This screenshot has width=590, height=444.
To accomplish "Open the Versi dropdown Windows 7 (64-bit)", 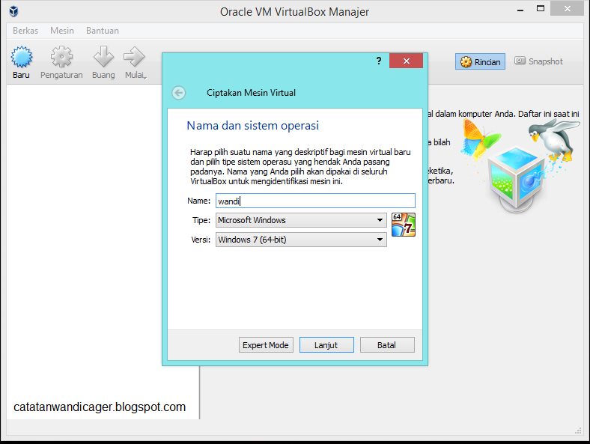I will (x=301, y=240).
